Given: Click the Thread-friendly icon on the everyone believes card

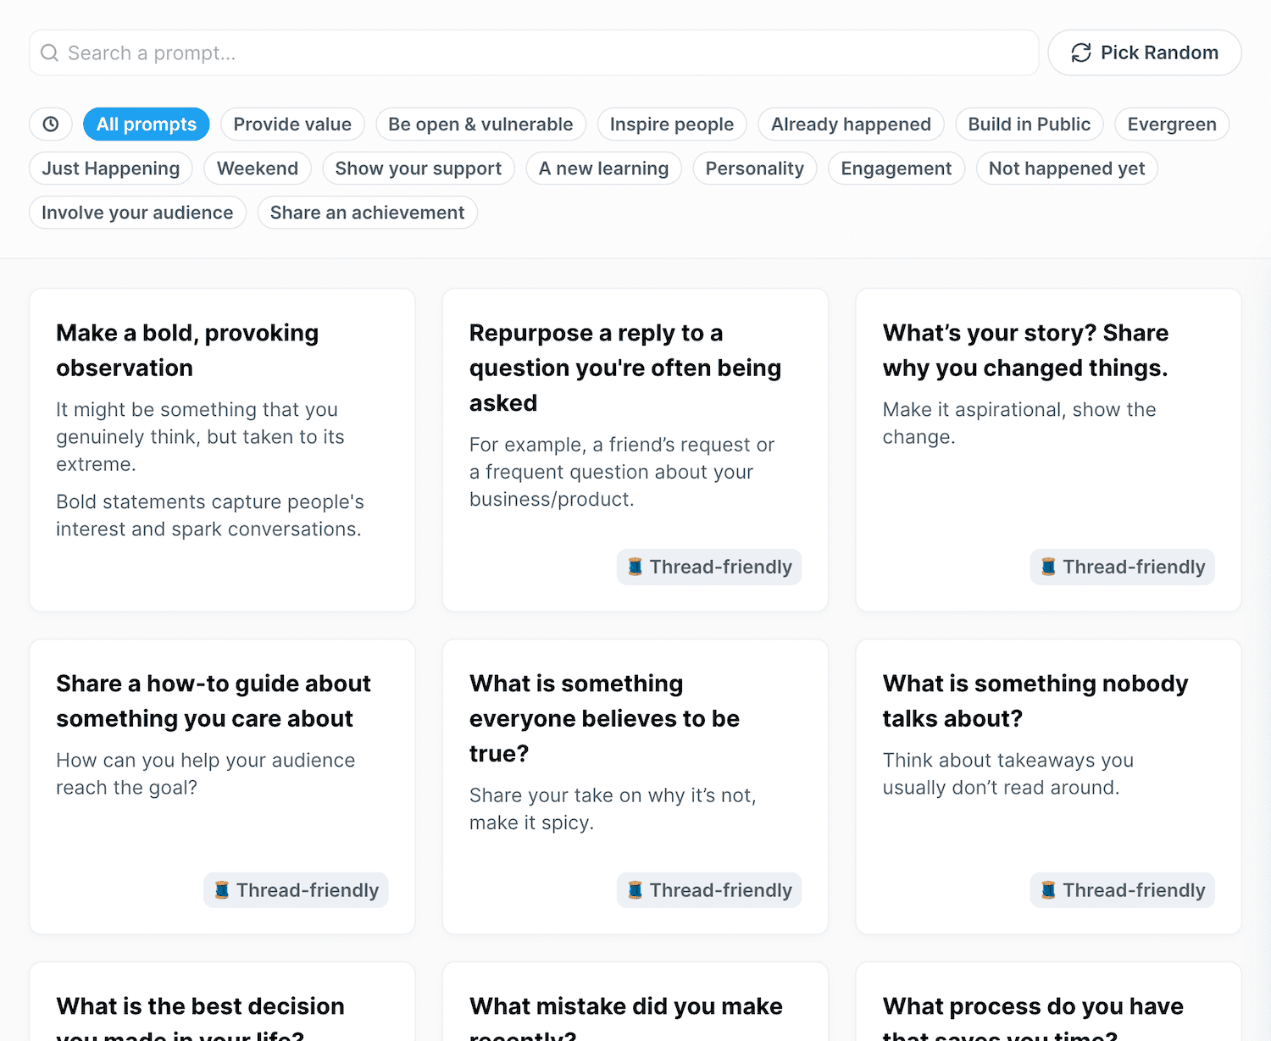Looking at the screenshot, I should (635, 890).
